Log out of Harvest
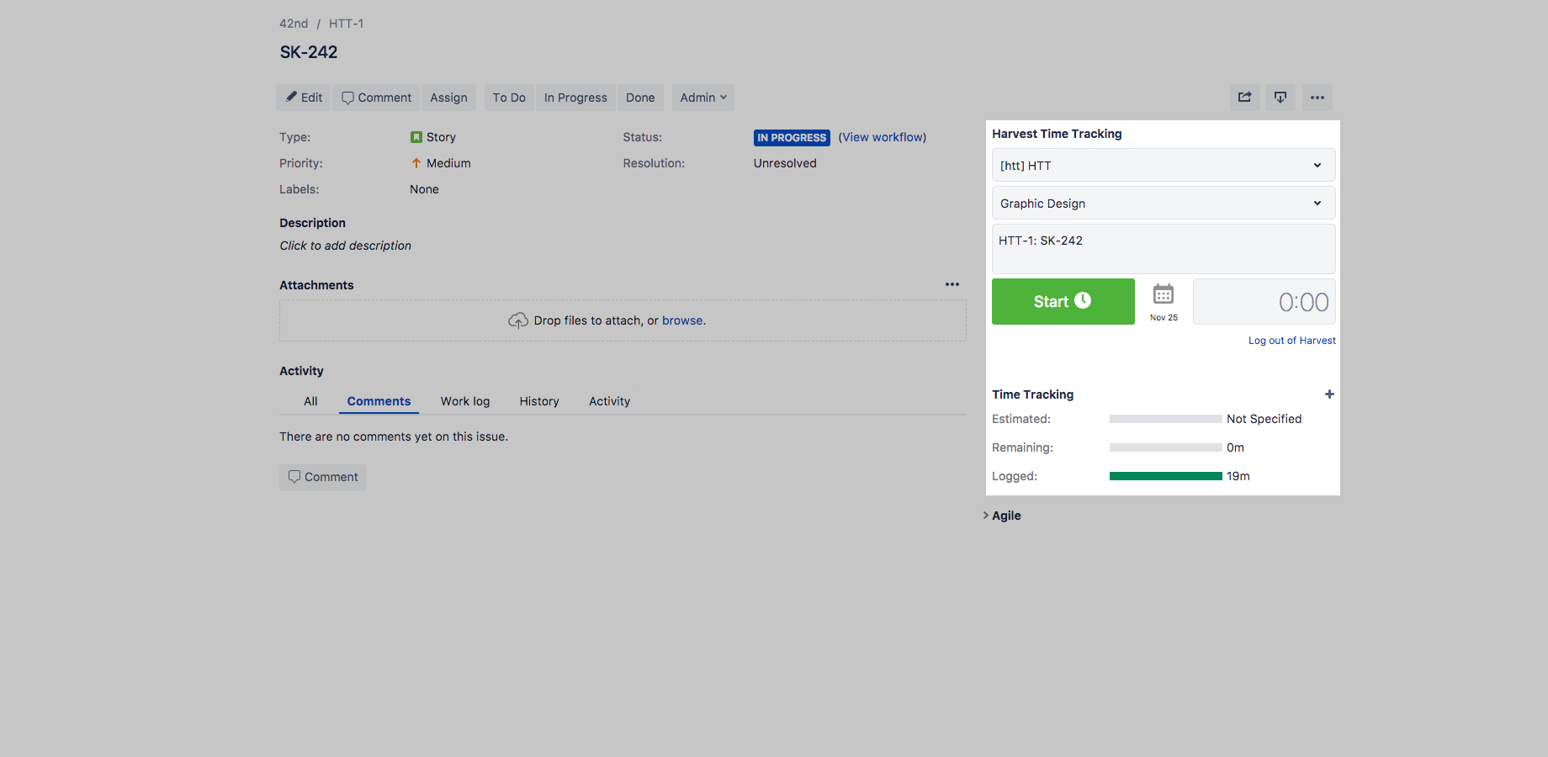The image size is (1548, 757). [x=1291, y=340]
